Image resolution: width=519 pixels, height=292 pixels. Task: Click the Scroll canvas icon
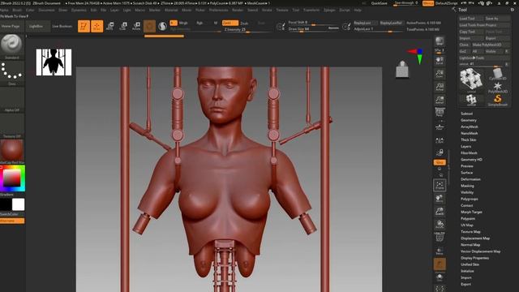[440, 61]
